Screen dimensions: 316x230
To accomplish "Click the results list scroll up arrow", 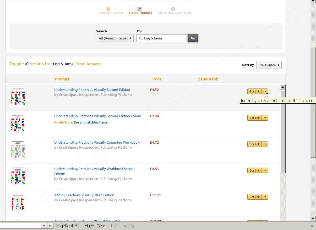I will [283, 87].
